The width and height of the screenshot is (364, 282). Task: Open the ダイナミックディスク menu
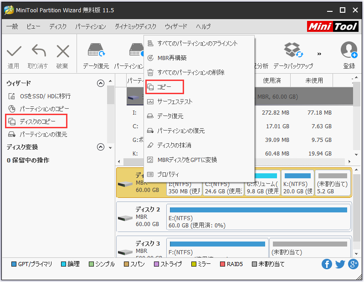click(x=136, y=26)
